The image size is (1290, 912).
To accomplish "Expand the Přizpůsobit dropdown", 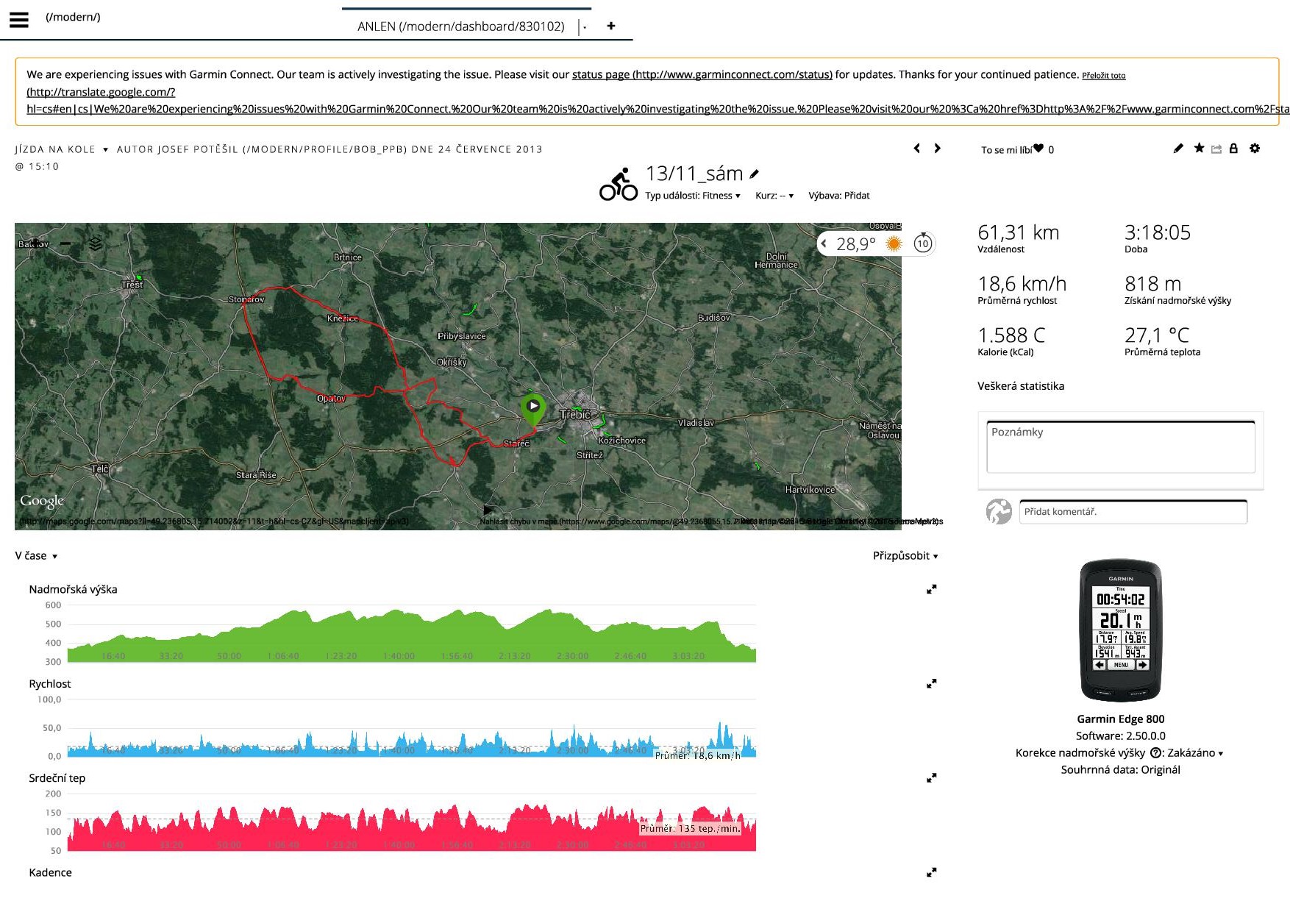I will tap(905, 556).
